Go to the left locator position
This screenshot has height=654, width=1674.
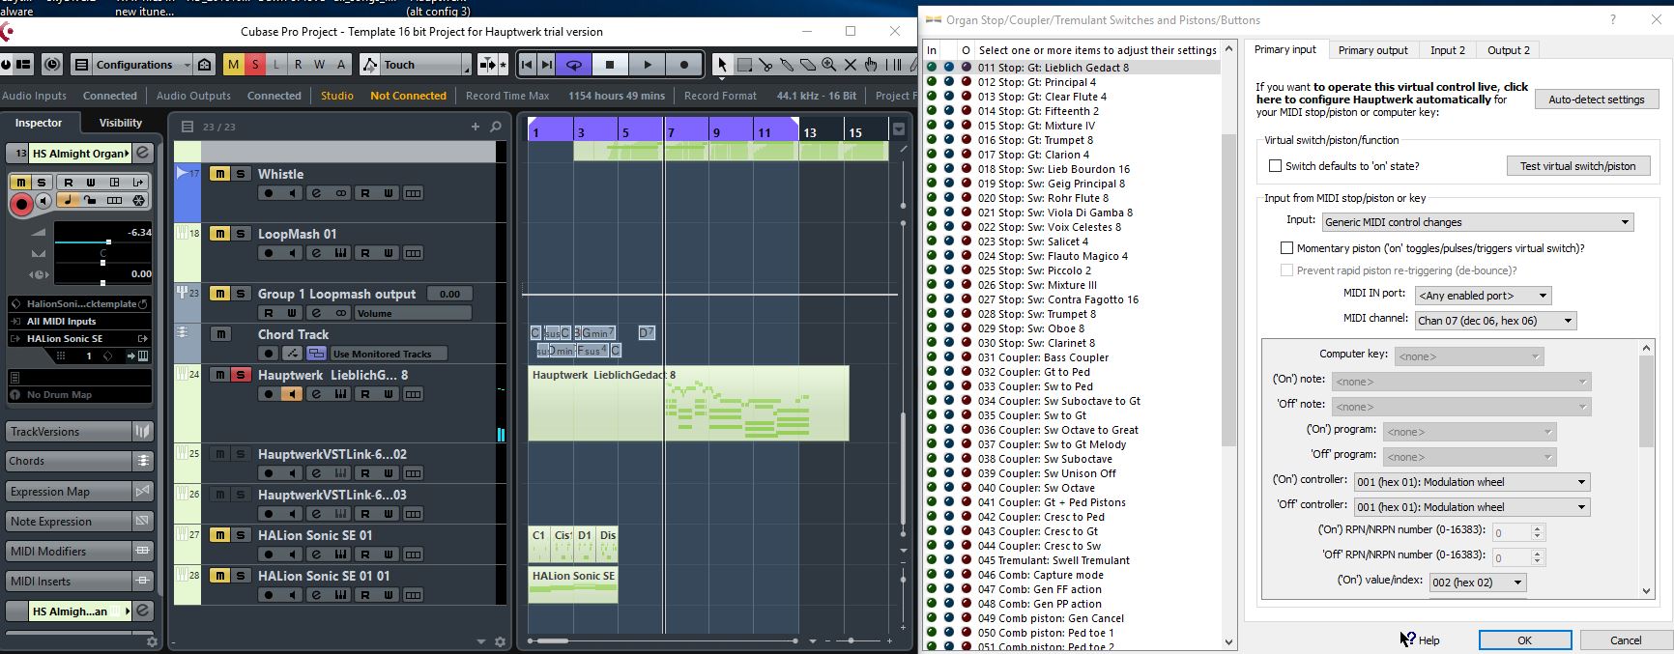tap(526, 65)
